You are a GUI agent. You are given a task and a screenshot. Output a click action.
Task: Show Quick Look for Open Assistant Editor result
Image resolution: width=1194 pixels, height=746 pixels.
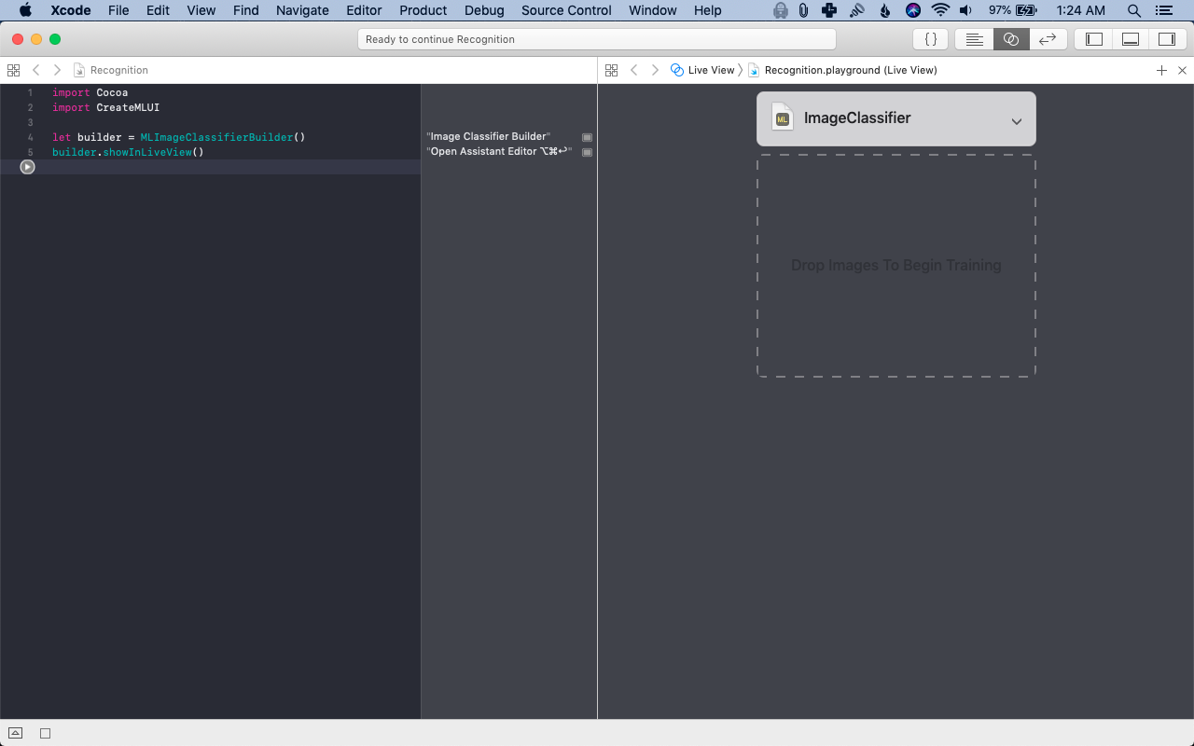(587, 152)
